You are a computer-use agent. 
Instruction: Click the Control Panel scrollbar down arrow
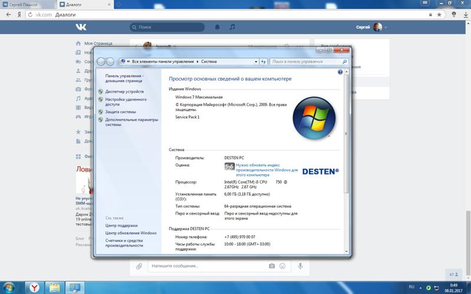[346, 252]
